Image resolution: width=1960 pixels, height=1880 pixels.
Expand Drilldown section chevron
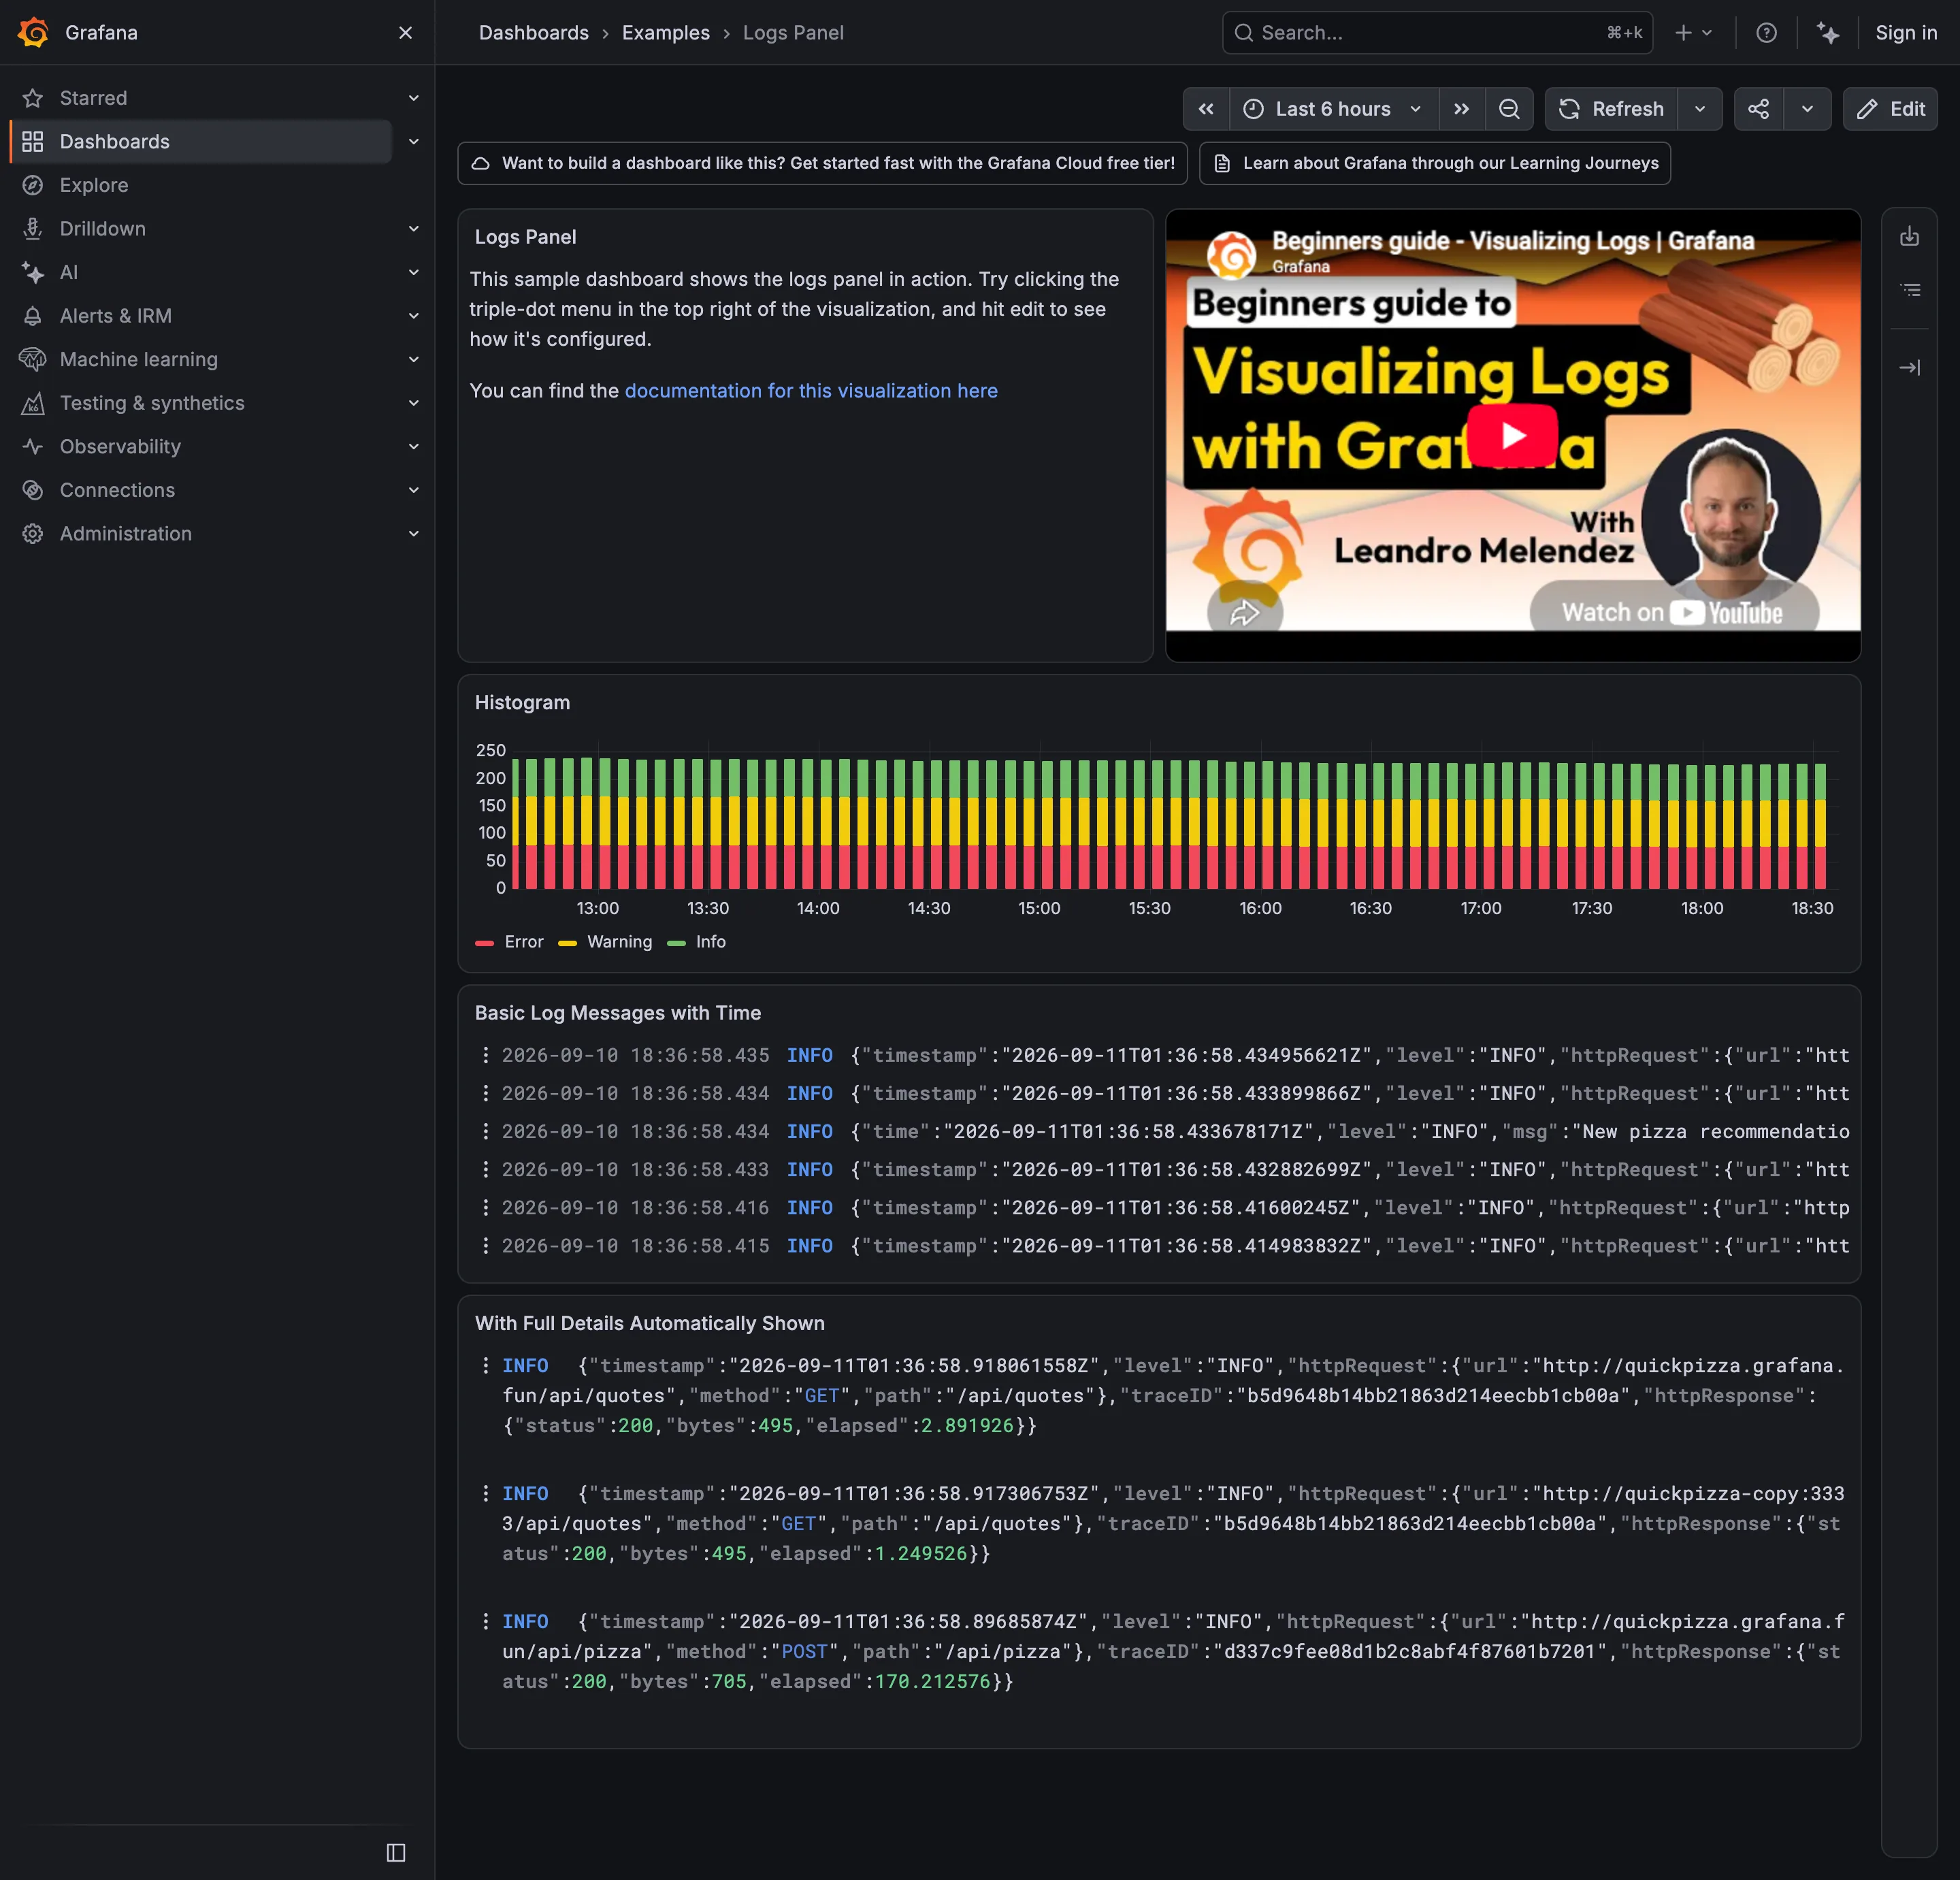coord(413,229)
